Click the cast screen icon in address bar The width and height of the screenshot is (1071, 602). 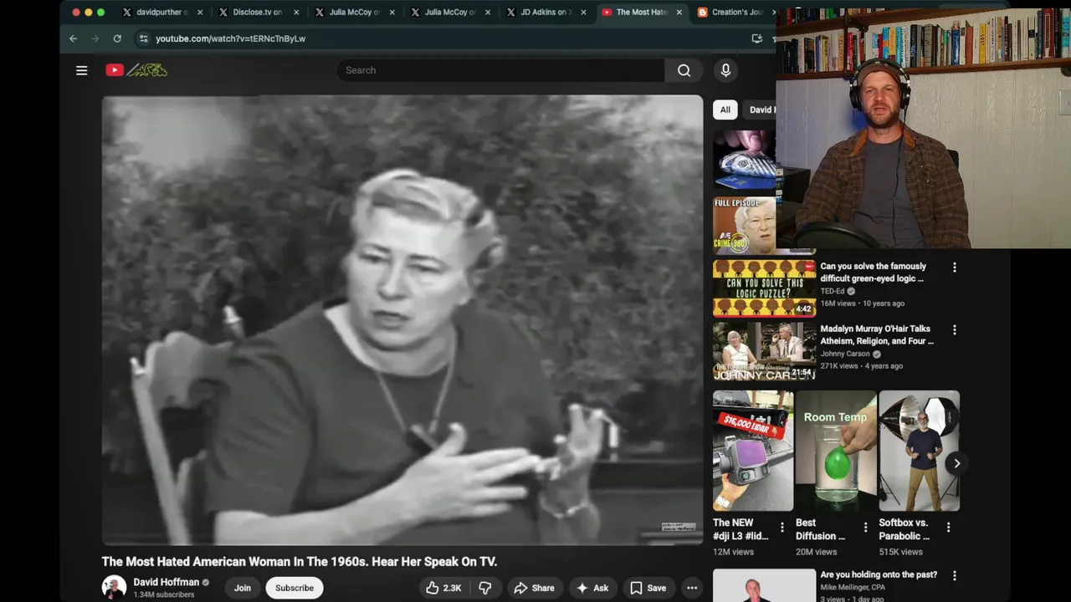[x=756, y=38]
